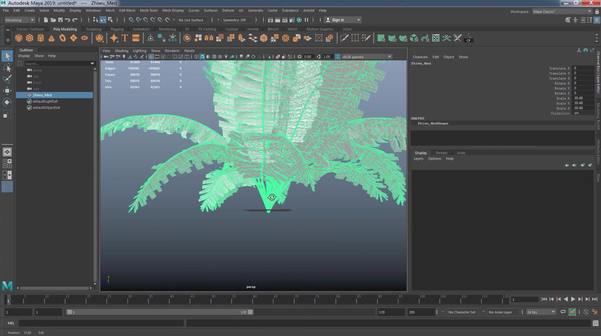Select the polygon Type text tool
Screen dimensions: 601x336
click(x=125, y=38)
